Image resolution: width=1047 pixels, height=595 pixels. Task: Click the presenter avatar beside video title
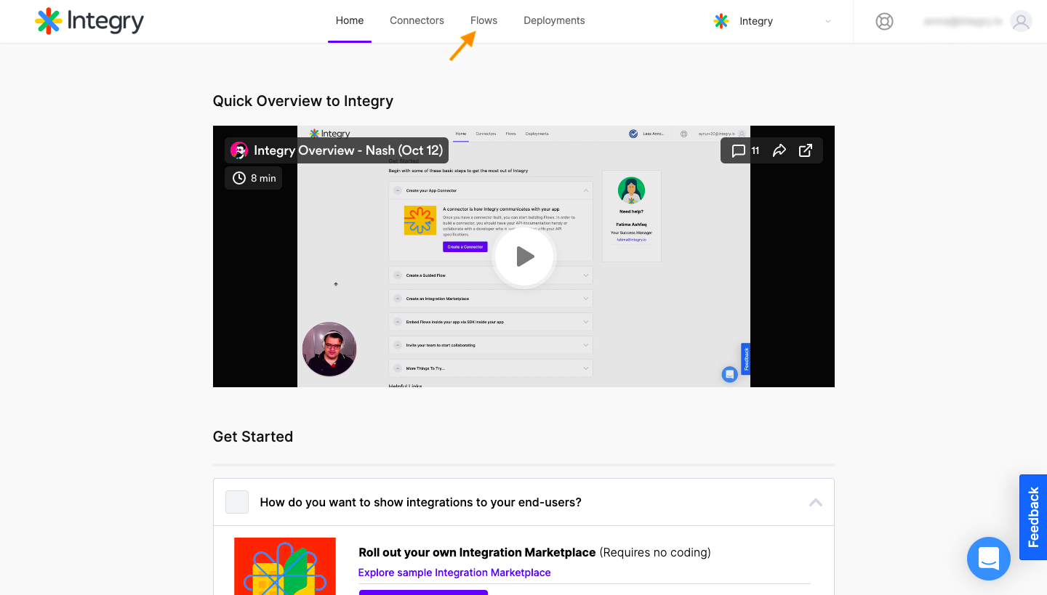[239, 150]
